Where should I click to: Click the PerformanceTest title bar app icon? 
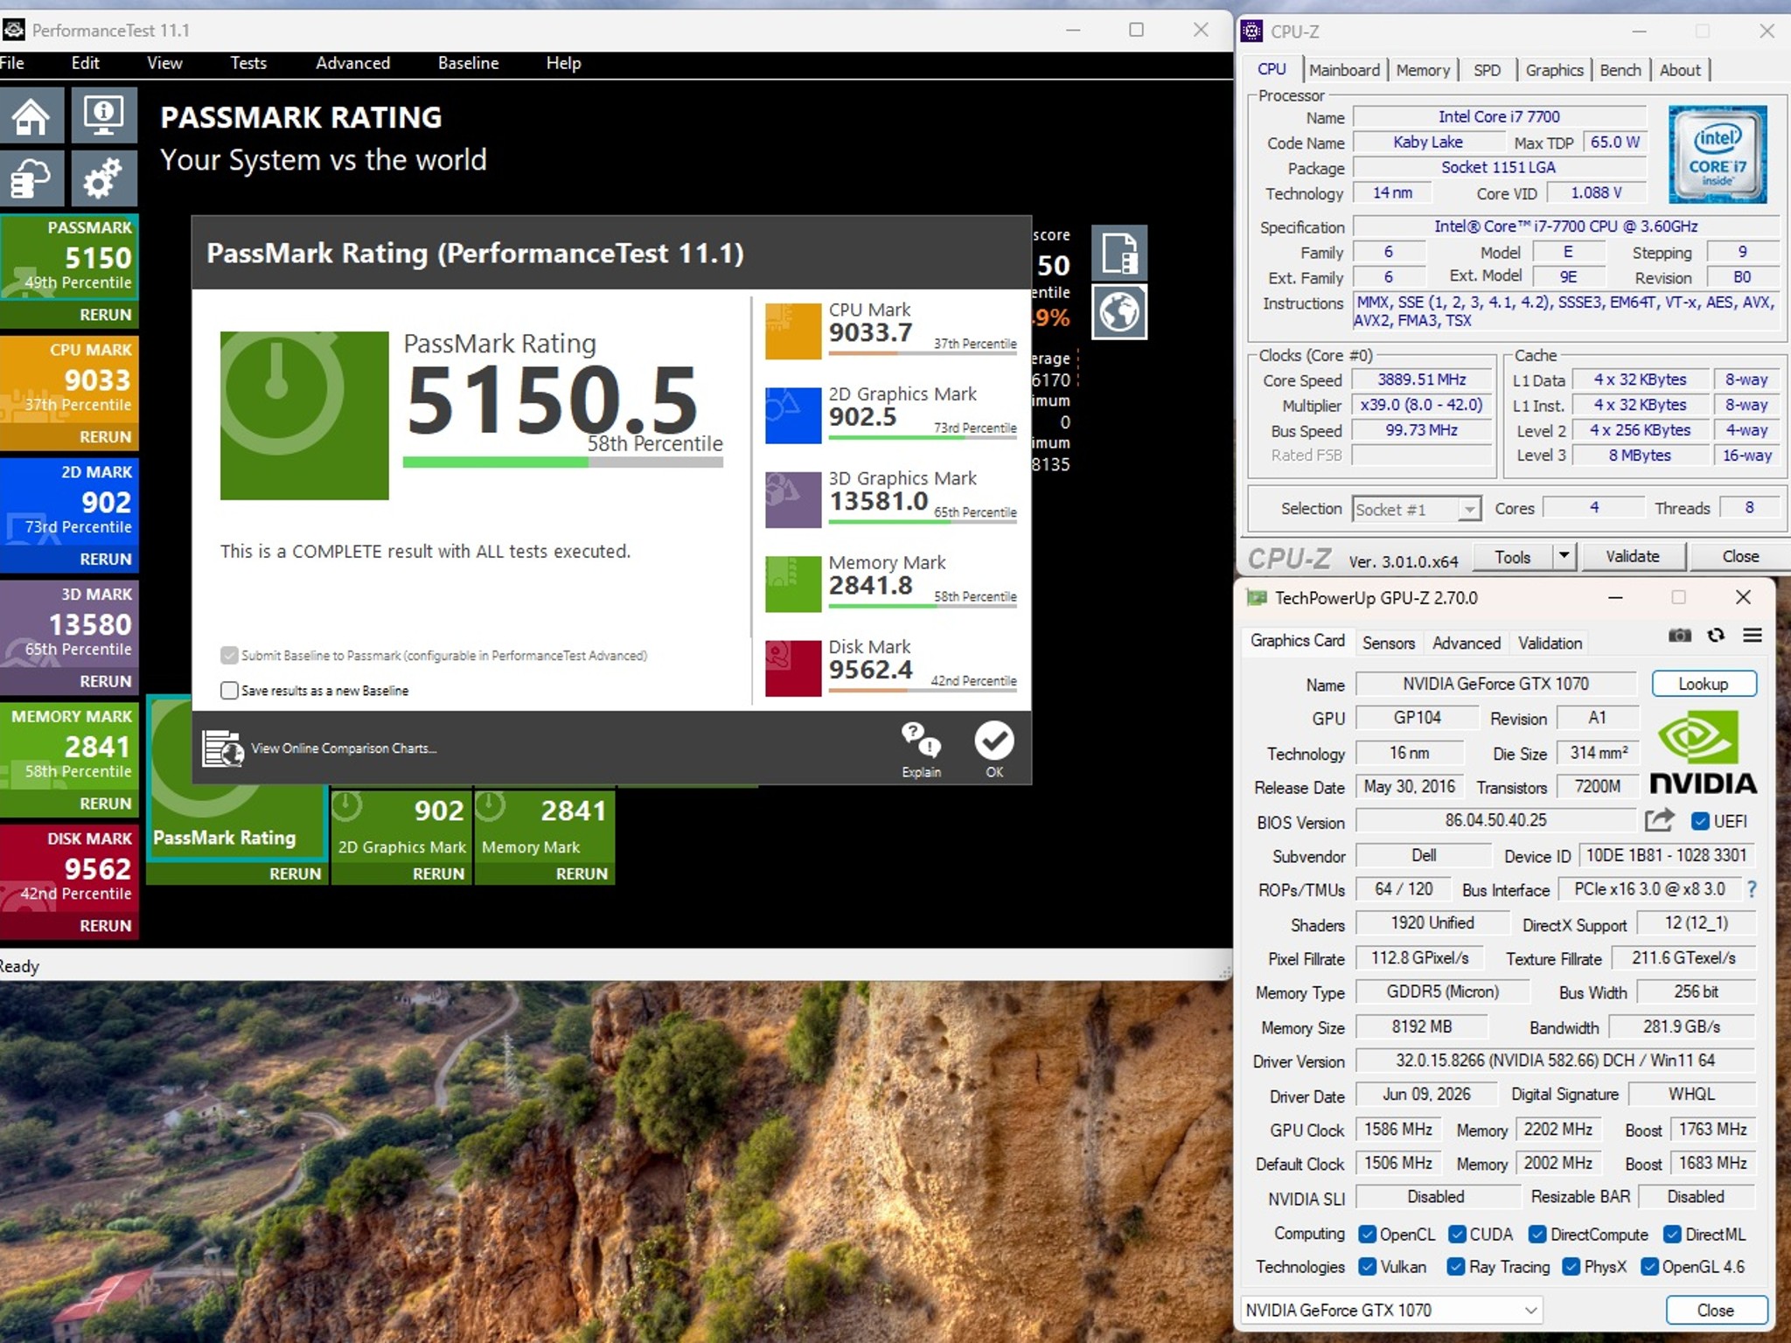pos(13,31)
